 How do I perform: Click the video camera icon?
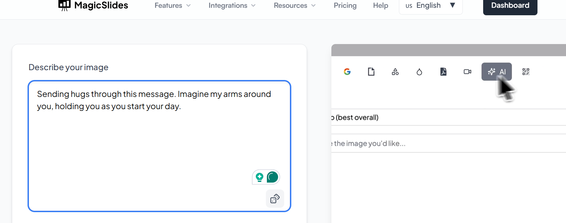tap(468, 72)
